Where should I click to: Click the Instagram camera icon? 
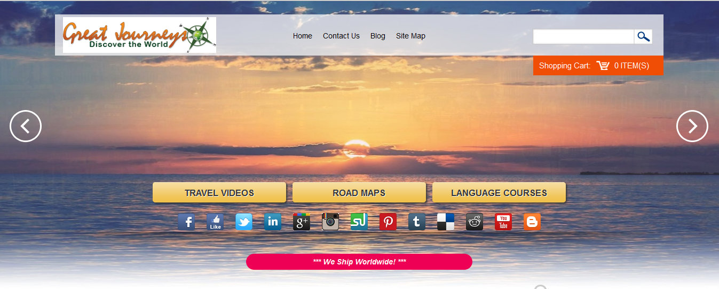[330, 222]
